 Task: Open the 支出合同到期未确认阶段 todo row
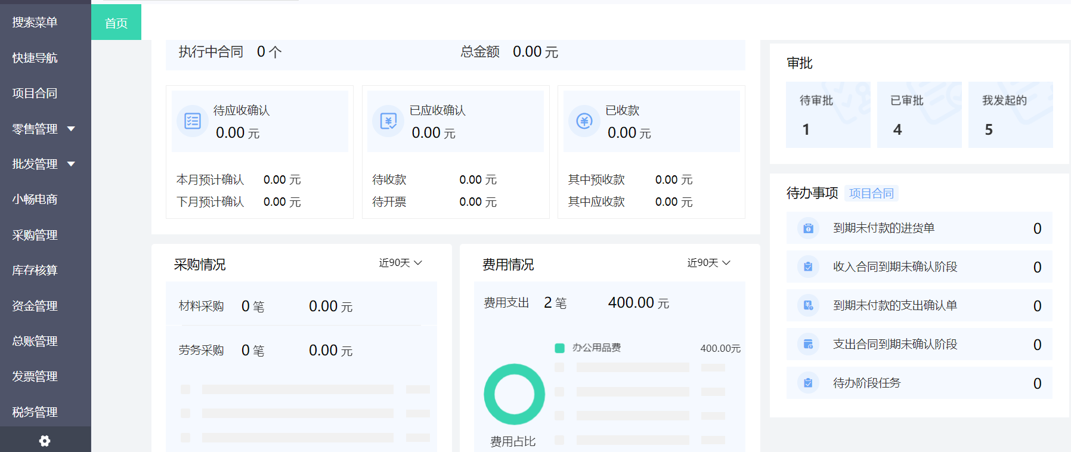click(x=920, y=344)
